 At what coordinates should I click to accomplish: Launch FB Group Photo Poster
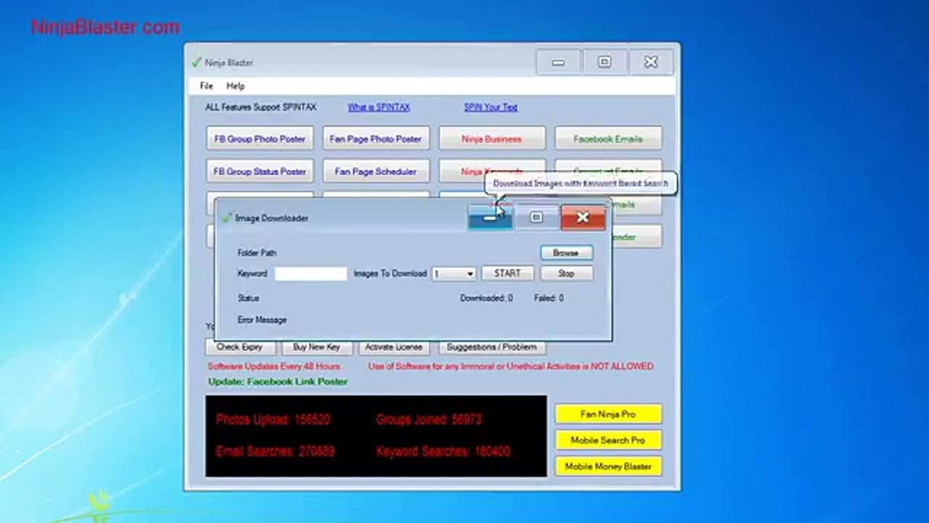(260, 139)
